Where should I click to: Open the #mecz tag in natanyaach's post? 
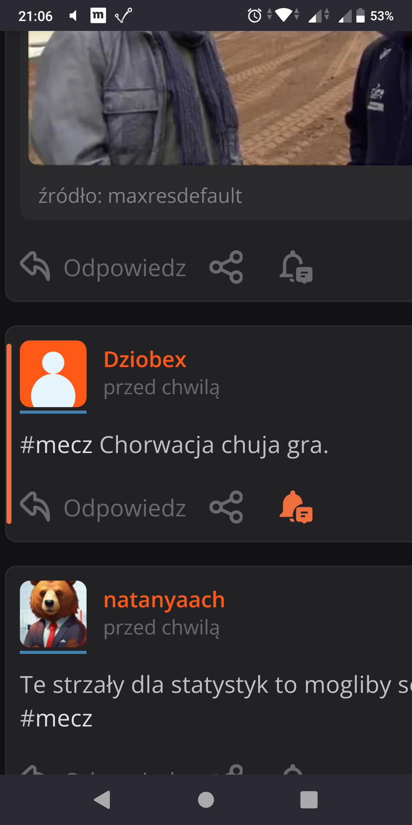56,719
